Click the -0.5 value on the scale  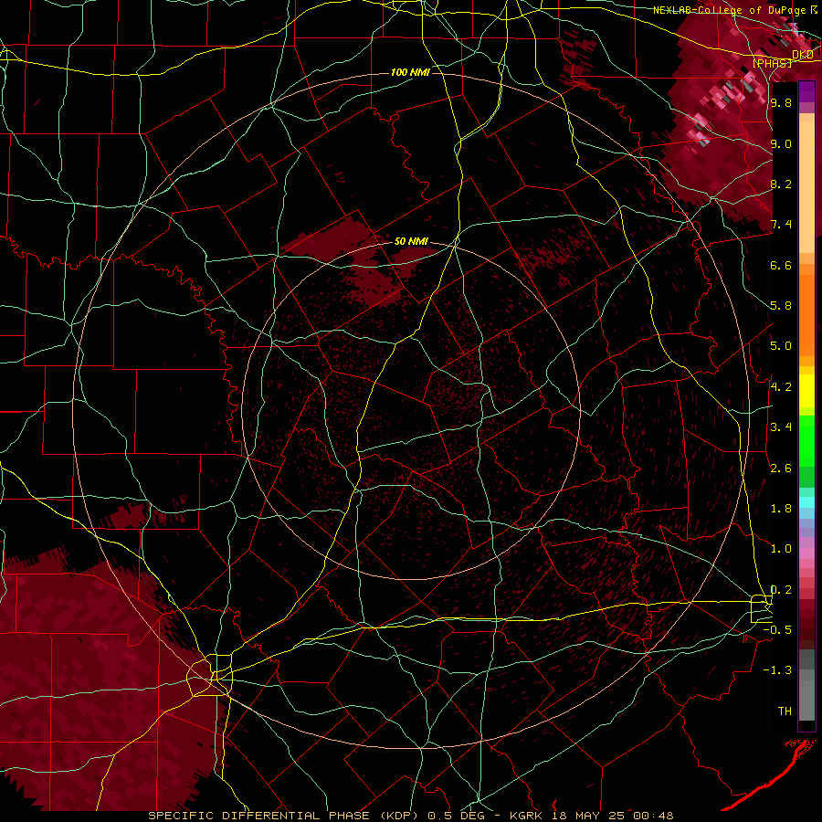(x=777, y=630)
